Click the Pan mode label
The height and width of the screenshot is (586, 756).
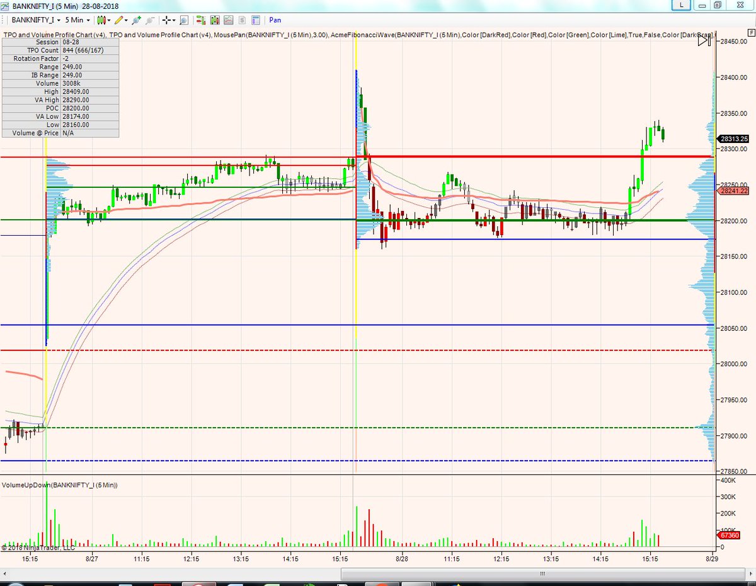(275, 20)
